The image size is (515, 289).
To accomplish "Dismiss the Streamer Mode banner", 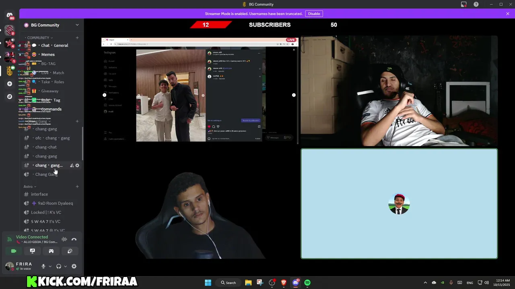I will [508, 14].
